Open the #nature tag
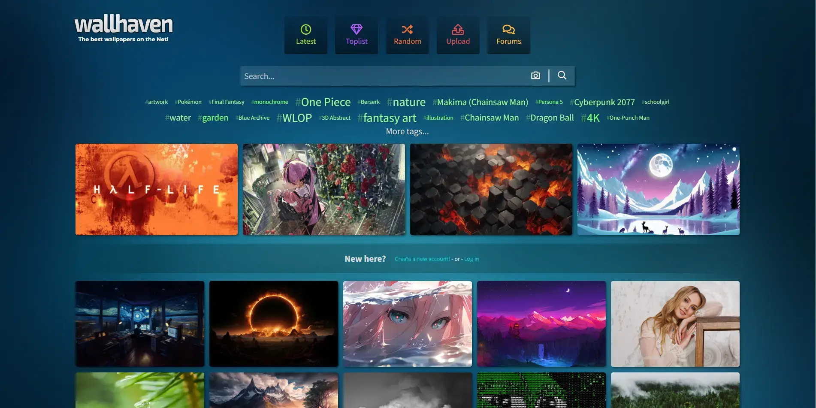The height and width of the screenshot is (408, 816). point(406,102)
